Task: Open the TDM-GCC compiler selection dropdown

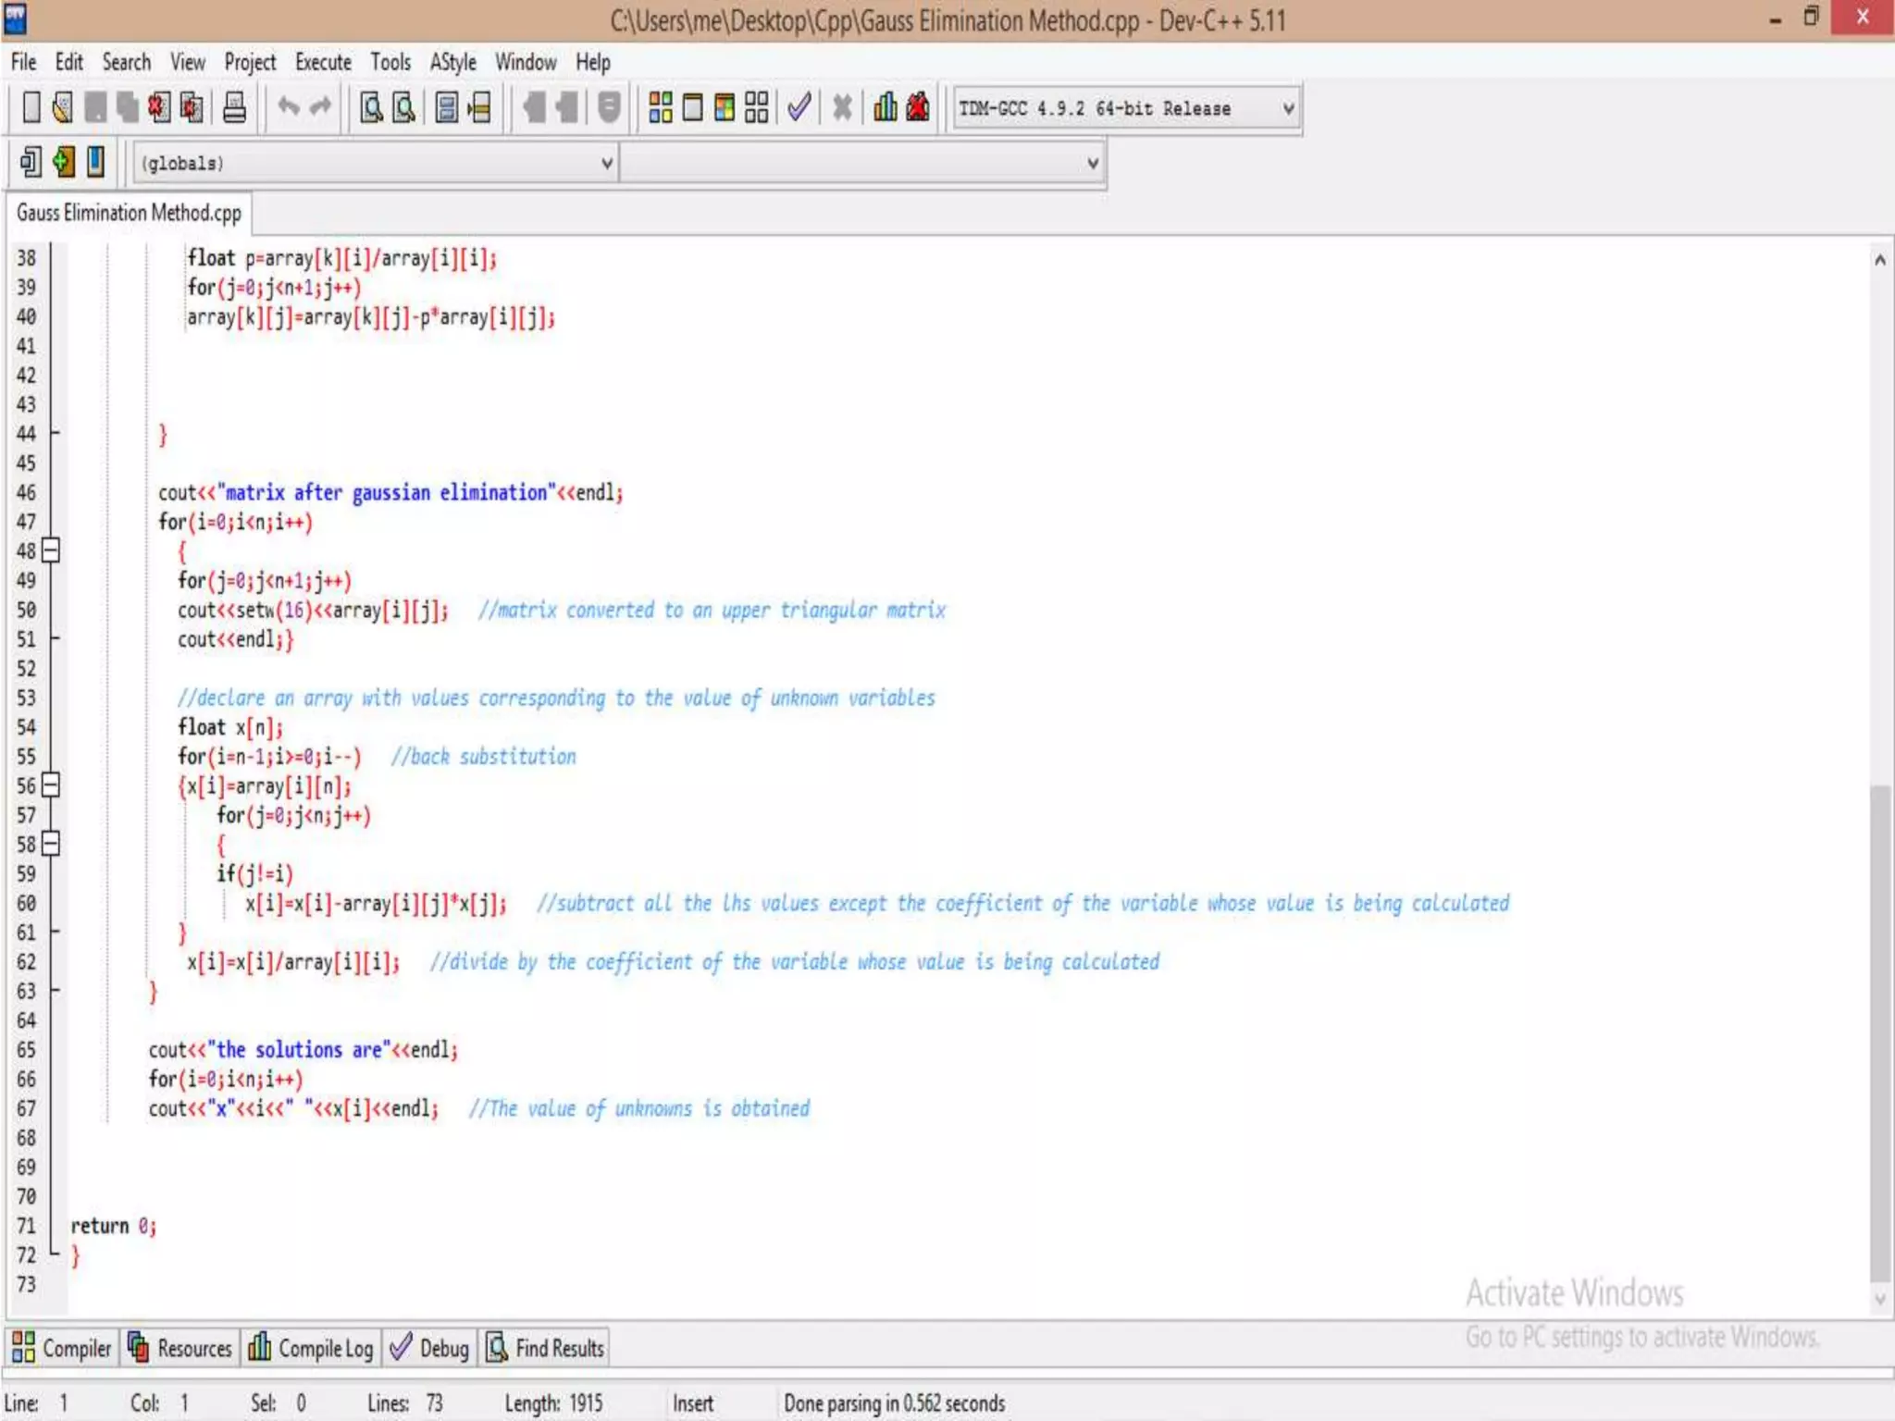Action: click(x=1287, y=109)
